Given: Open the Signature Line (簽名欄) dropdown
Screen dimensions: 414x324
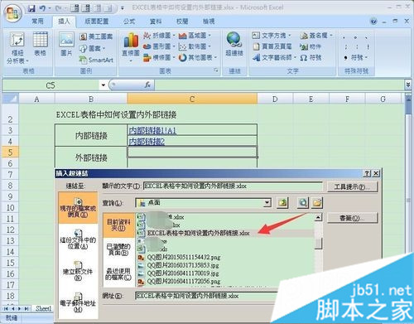Looking at the screenshot, I should tap(316, 36).
